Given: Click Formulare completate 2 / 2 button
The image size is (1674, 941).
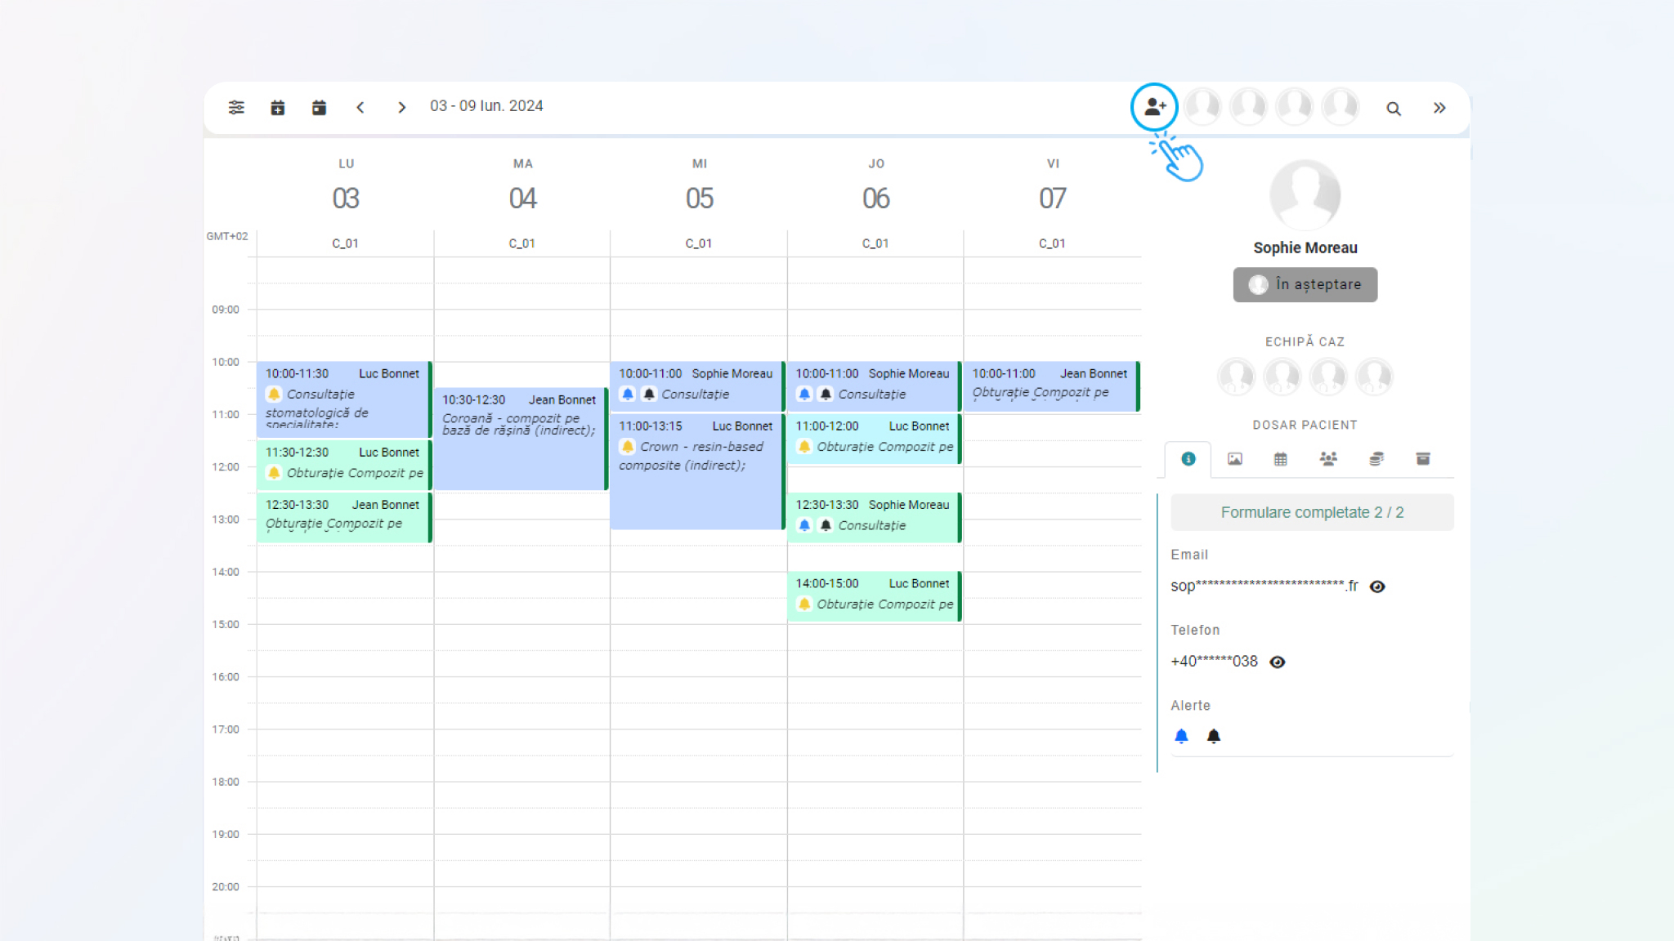Looking at the screenshot, I should point(1311,512).
